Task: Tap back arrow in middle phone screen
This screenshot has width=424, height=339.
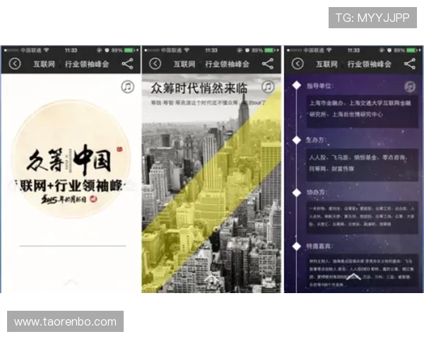Action: 155,64
